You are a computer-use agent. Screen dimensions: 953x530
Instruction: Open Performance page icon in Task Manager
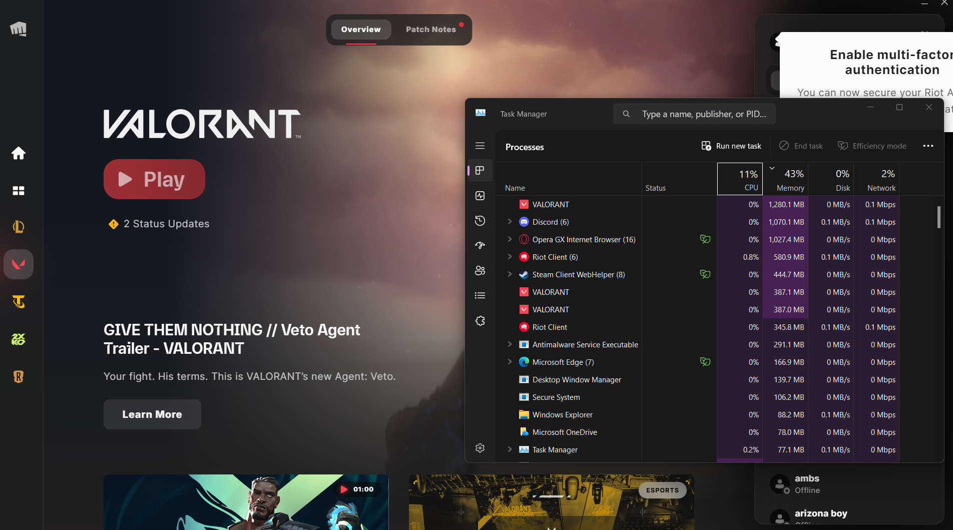pos(480,196)
